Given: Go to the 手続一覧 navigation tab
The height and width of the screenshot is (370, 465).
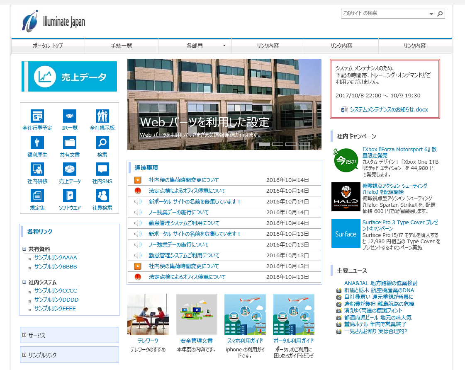Looking at the screenshot, I should [x=122, y=46].
